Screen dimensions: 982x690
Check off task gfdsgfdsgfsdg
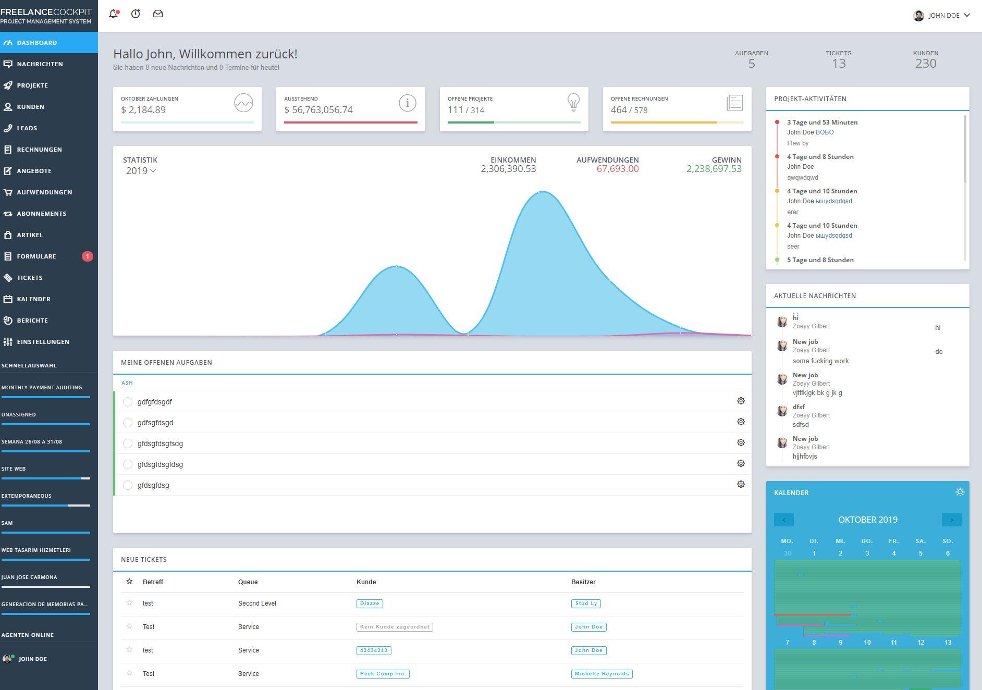pyautogui.click(x=128, y=443)
